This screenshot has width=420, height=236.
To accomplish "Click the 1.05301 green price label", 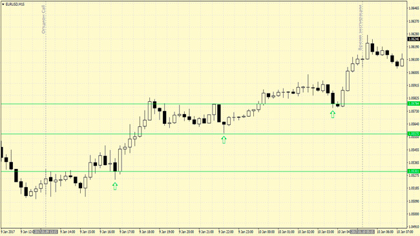I will coord(414,171).
